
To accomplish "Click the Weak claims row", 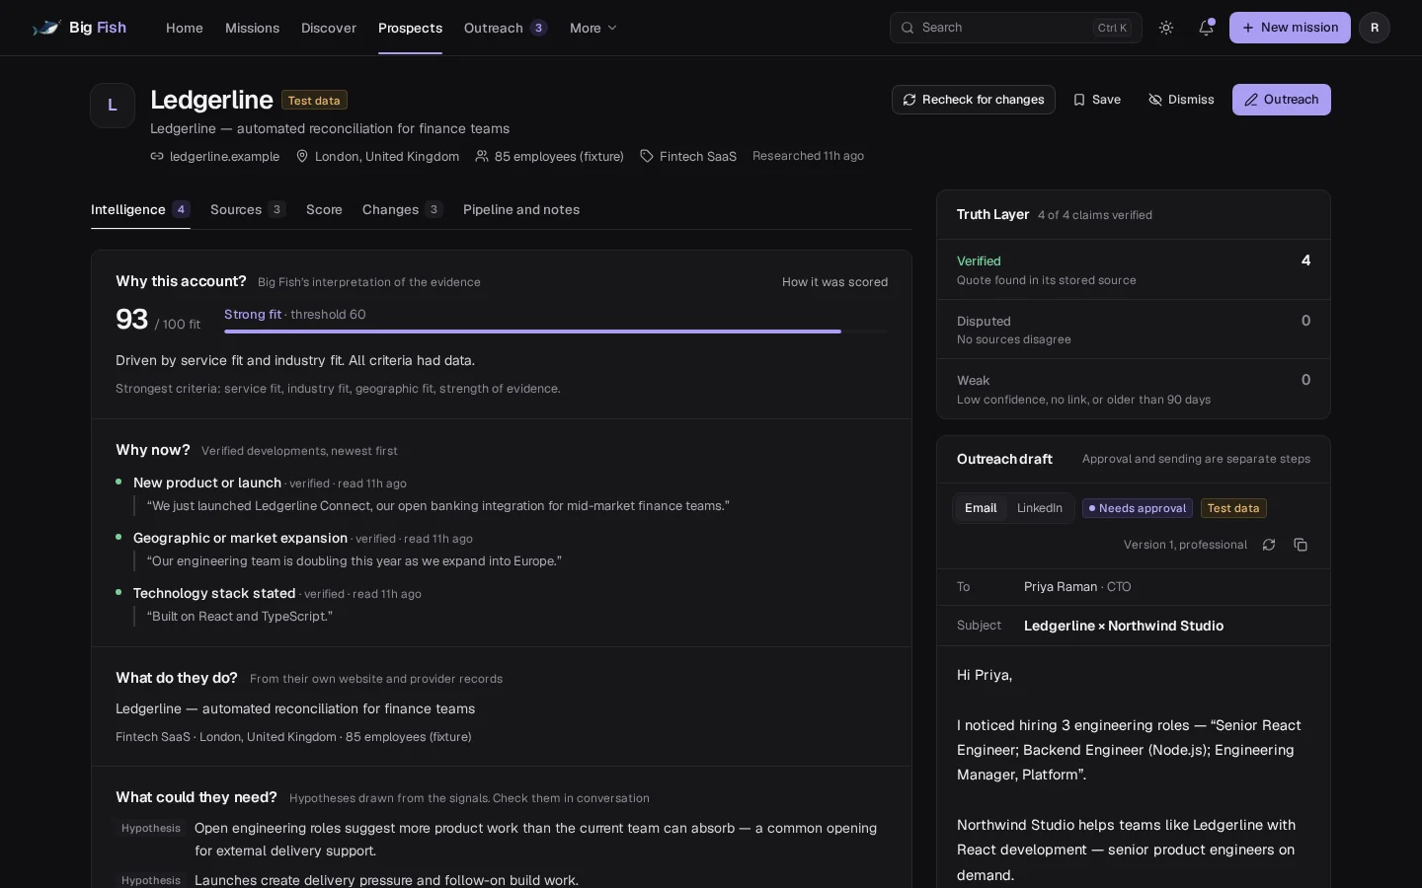I will [x=1134, y=389].
